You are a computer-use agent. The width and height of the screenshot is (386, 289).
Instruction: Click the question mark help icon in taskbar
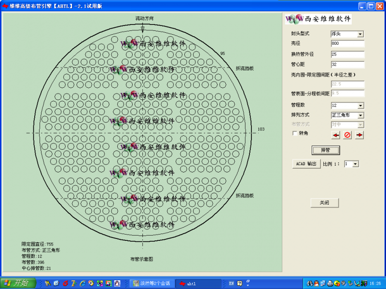click(239, 283)
